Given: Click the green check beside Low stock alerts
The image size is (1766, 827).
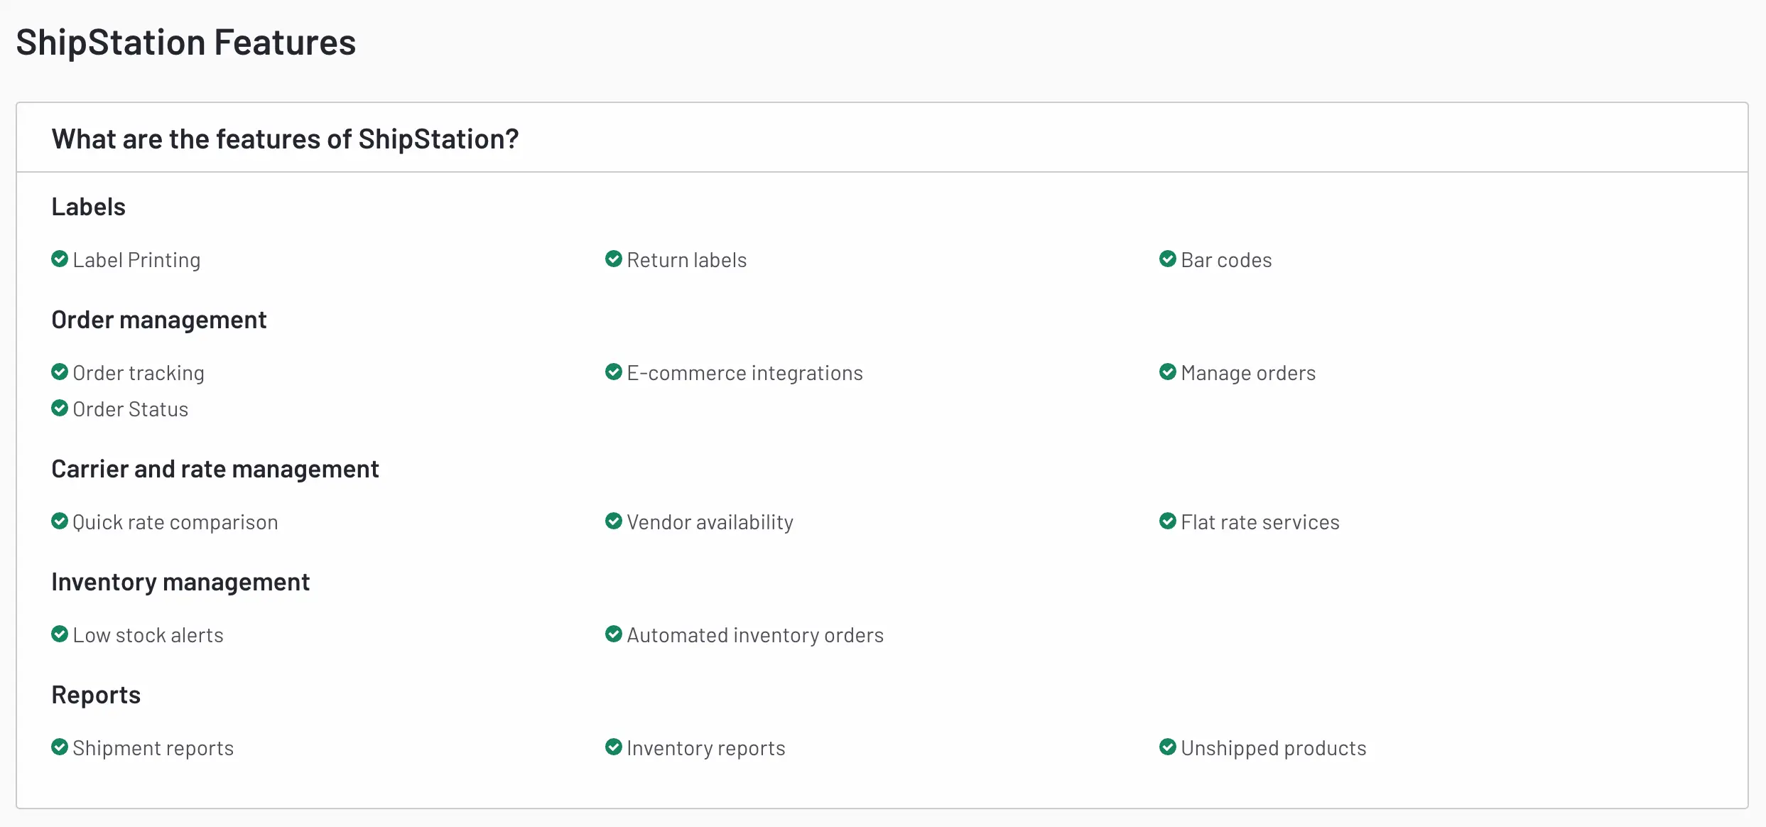Looking at the screenshot, I should (x=60, y=634).
